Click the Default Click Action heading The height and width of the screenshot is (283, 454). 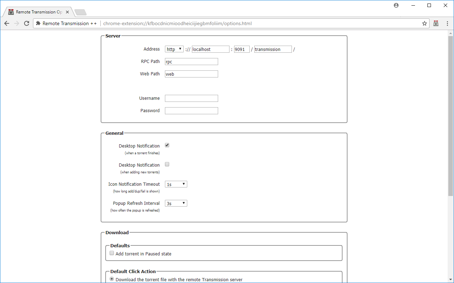[x=133, y=271]
